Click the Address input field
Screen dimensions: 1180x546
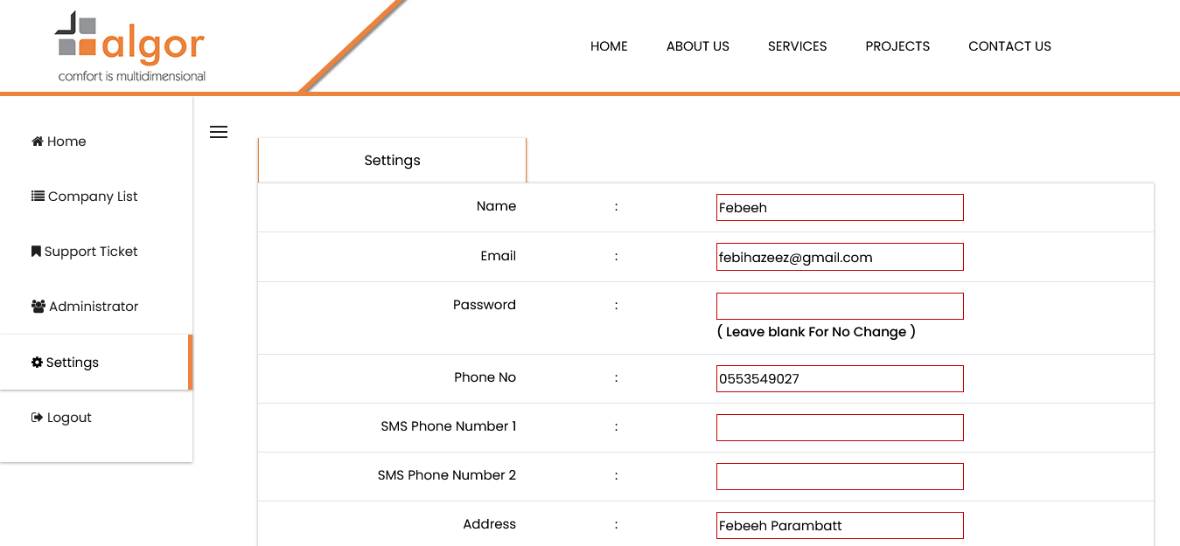tap(840, 526)
